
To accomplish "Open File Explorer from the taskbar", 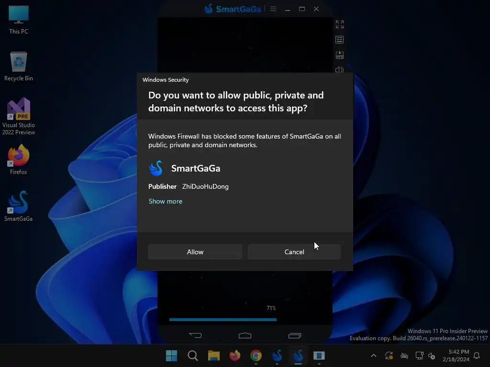I will coord(214,356).
